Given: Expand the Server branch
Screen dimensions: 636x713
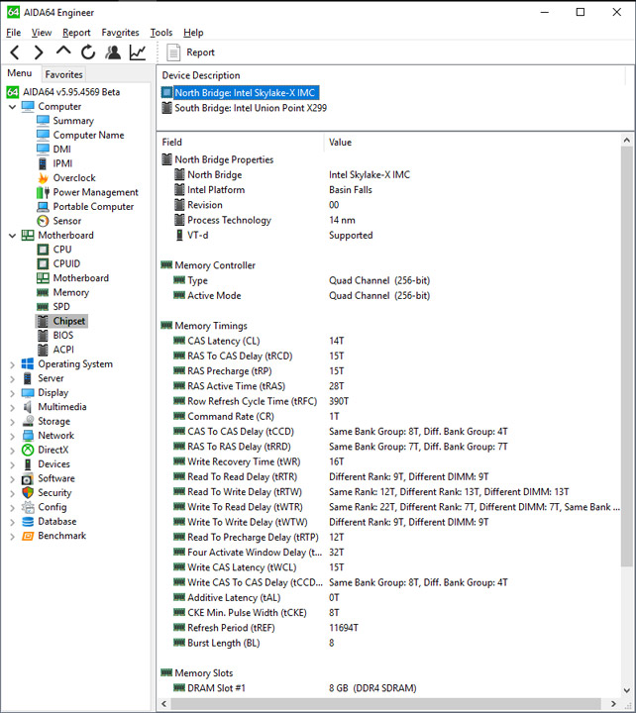Looking at the screenshot, I should [x=12, y=378].
